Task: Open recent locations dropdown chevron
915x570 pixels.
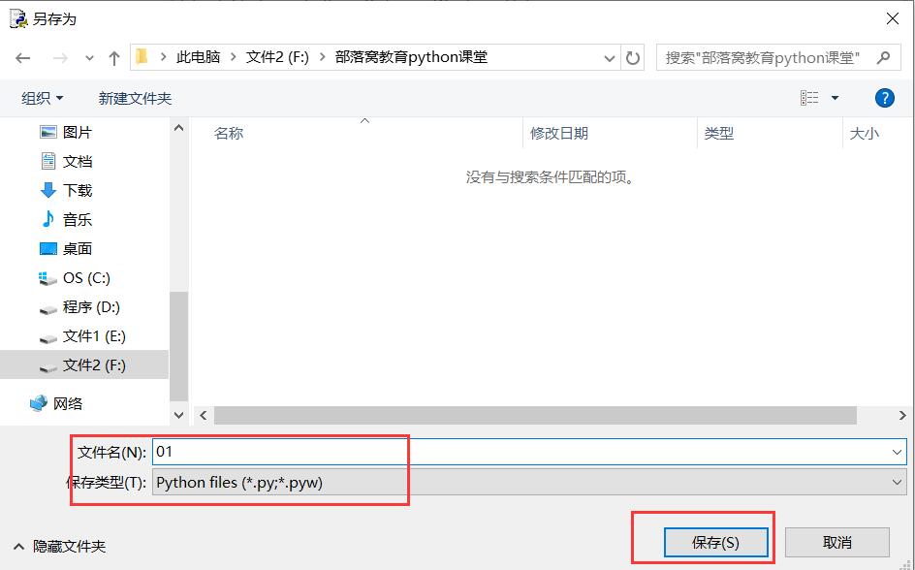Action: (89, 58)
